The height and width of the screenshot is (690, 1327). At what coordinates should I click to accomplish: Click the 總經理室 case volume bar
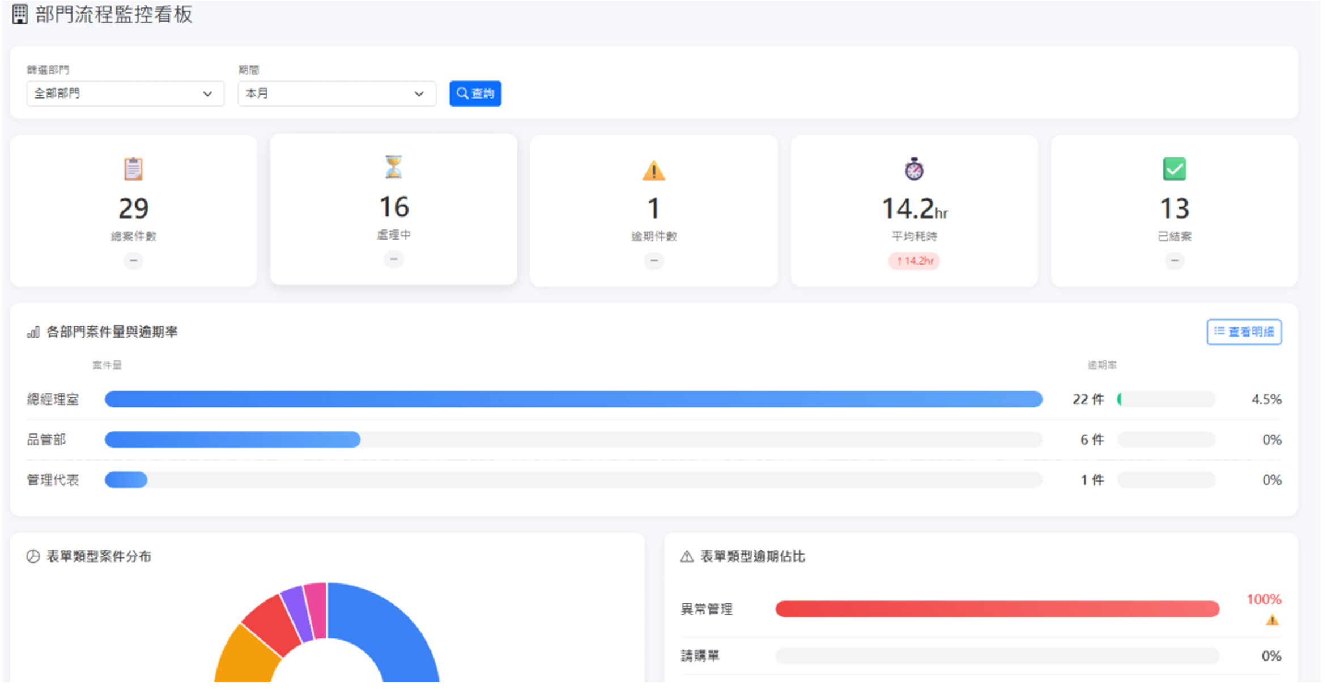(x=573, y=399)
